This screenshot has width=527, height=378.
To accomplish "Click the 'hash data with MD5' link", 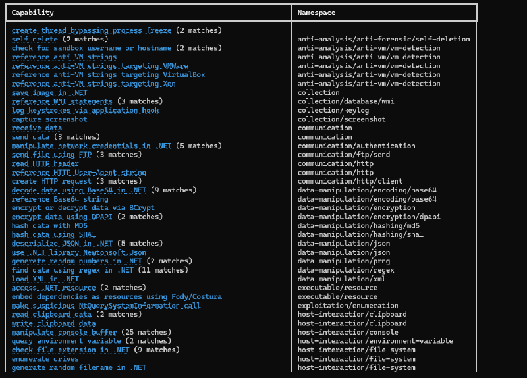I will point(49,226).
